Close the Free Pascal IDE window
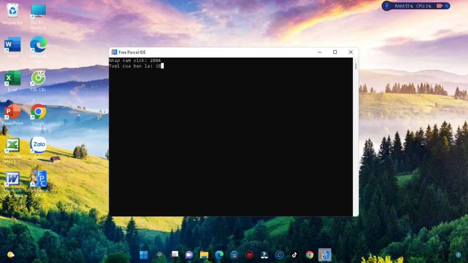The width and height of the screenshot is (468, 263). coord(351,52)
